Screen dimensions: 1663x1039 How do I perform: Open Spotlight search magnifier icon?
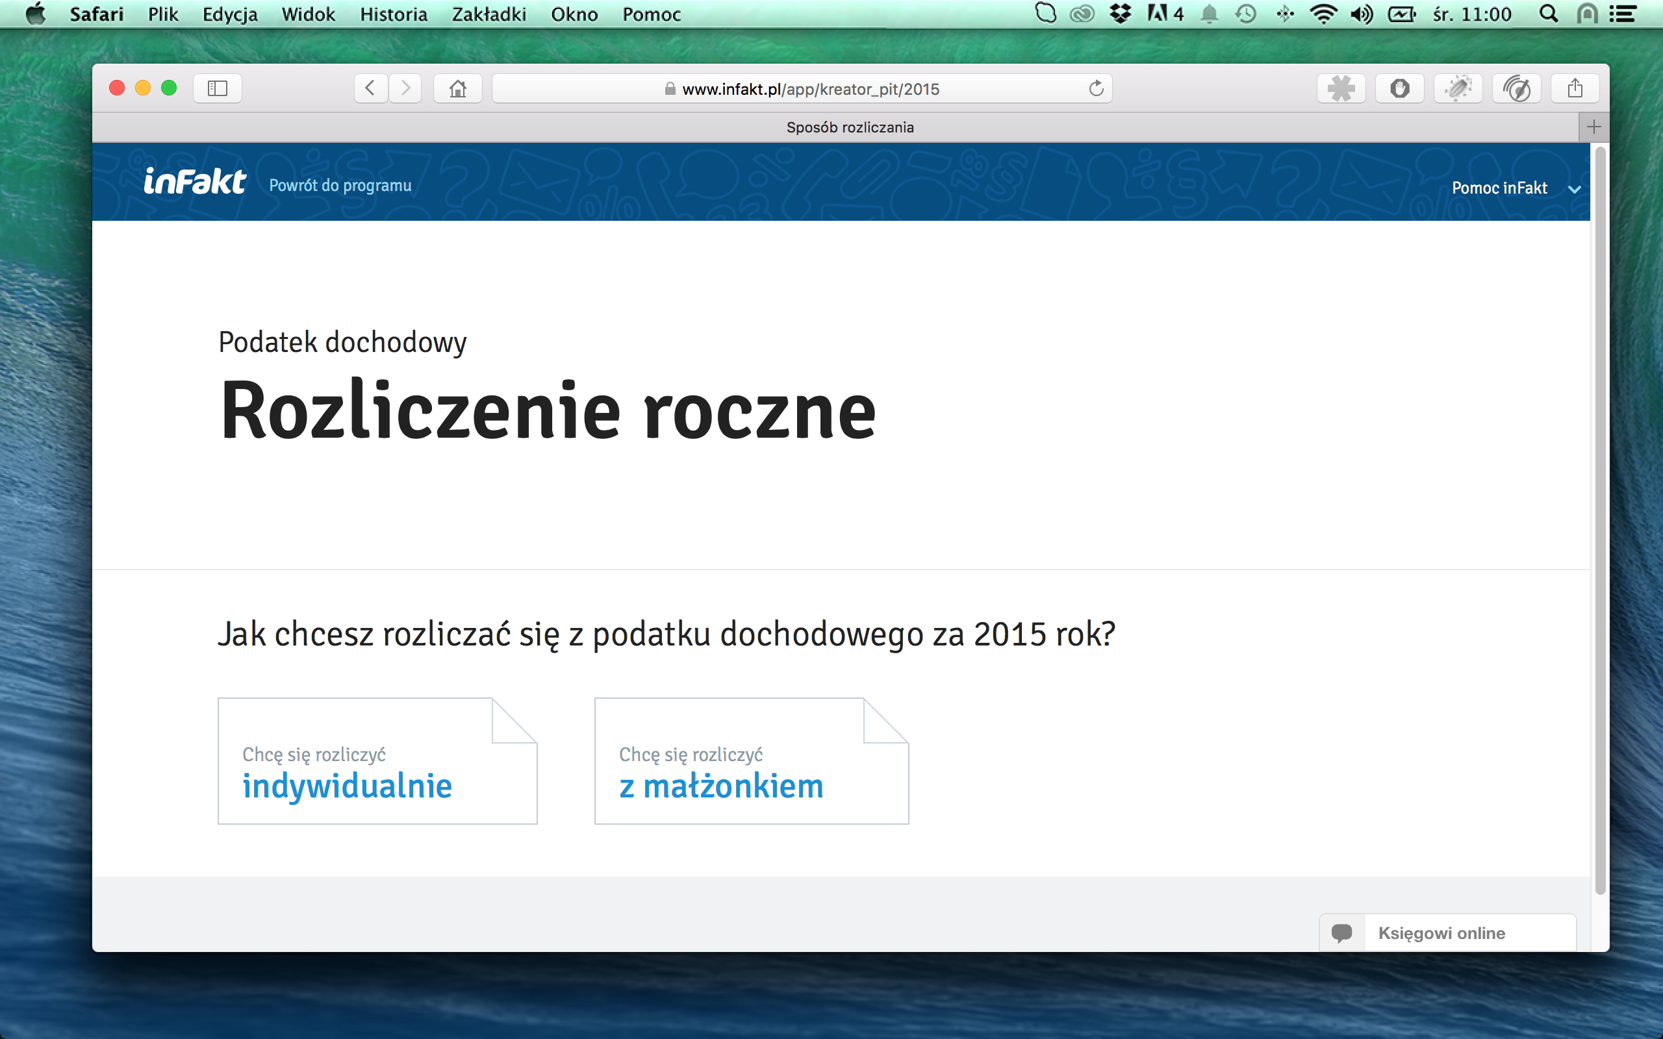point(1548,14)
